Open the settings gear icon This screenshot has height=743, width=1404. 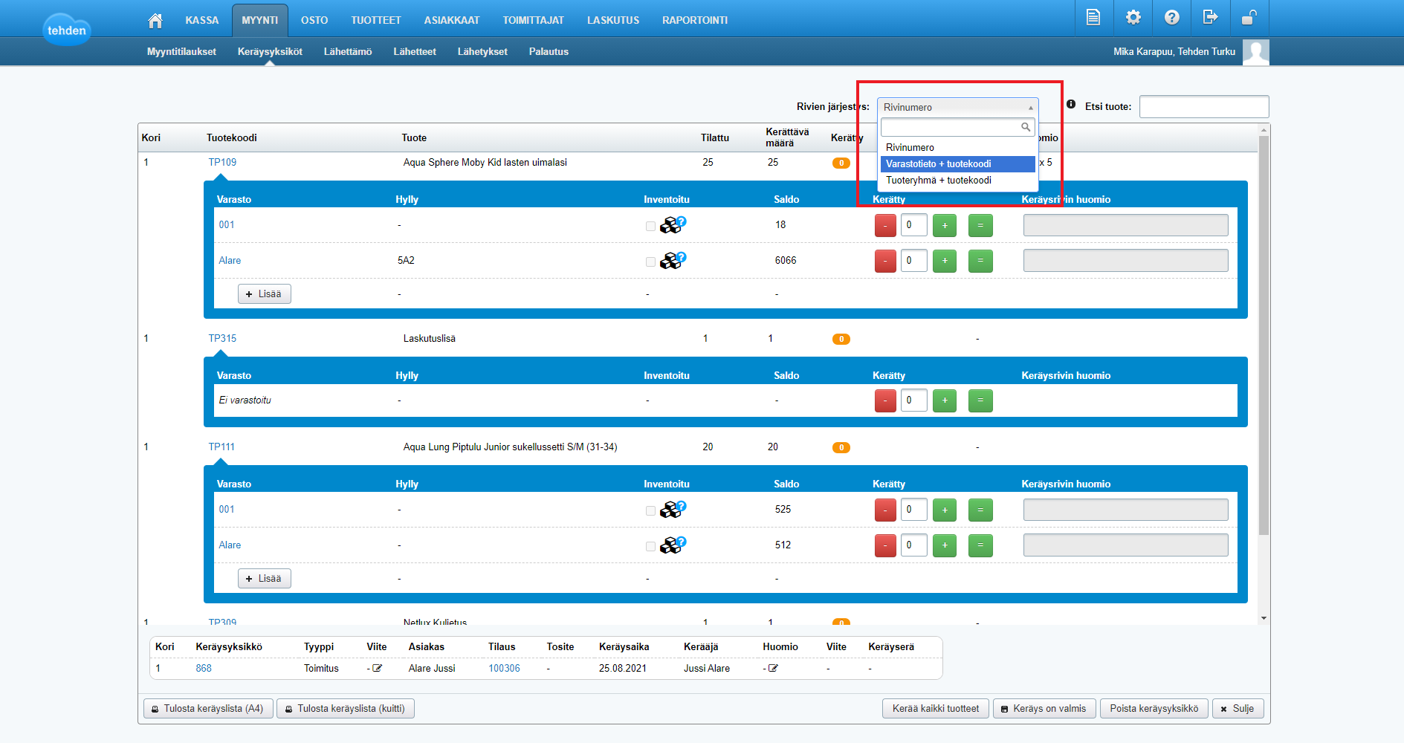(1133, 18)
